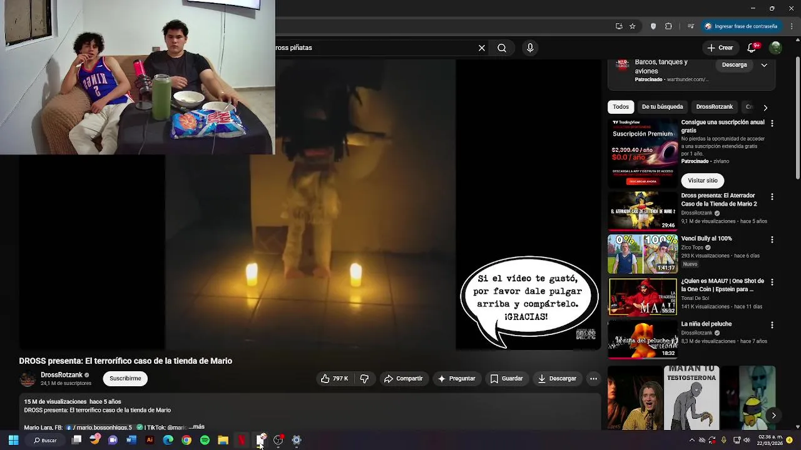Screen dimensions: 801x450
Task: Click the shield extension icon in toolbar
Action: point(653,26)
